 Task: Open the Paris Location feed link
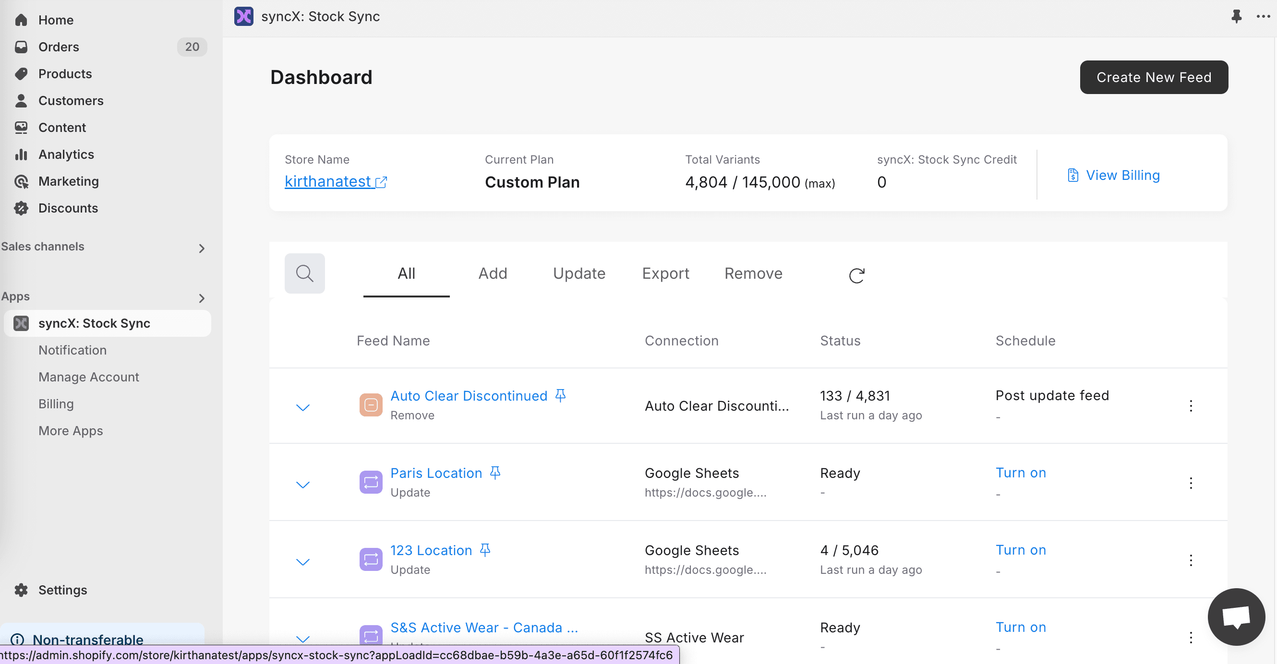[x=436, y=473]
